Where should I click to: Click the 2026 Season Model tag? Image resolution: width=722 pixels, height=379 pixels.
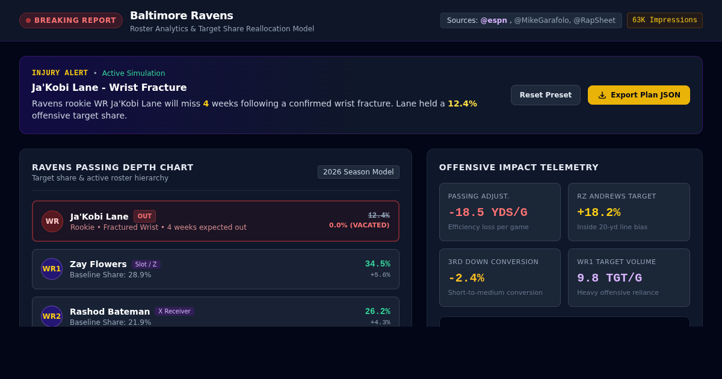(359, 172)
